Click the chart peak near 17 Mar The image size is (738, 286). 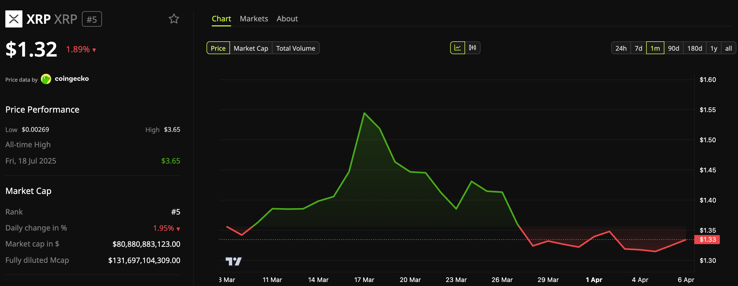(364, 113)
